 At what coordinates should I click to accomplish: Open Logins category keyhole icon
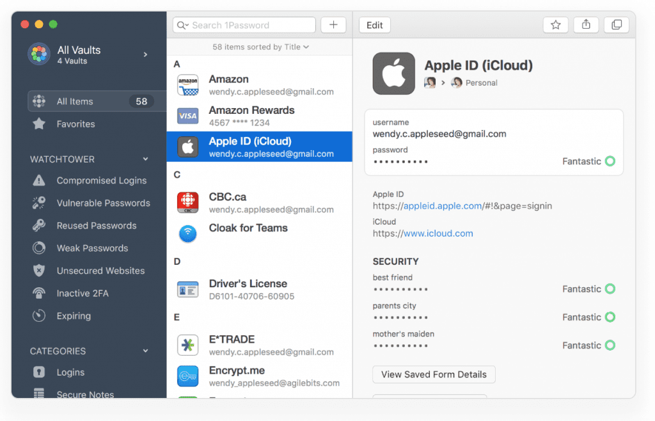39,372
